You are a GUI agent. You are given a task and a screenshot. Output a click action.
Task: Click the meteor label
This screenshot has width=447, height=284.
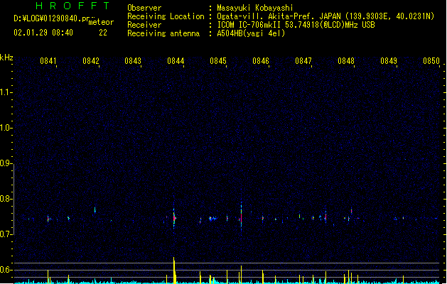(x=101, y=22)
